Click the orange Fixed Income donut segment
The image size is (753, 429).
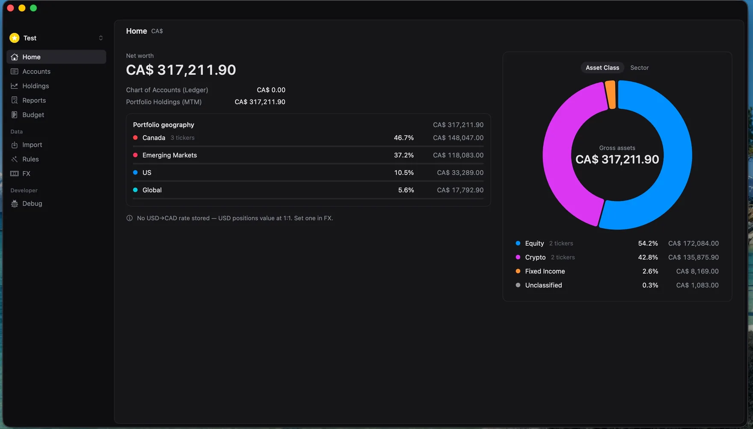(x=611, y=95)
